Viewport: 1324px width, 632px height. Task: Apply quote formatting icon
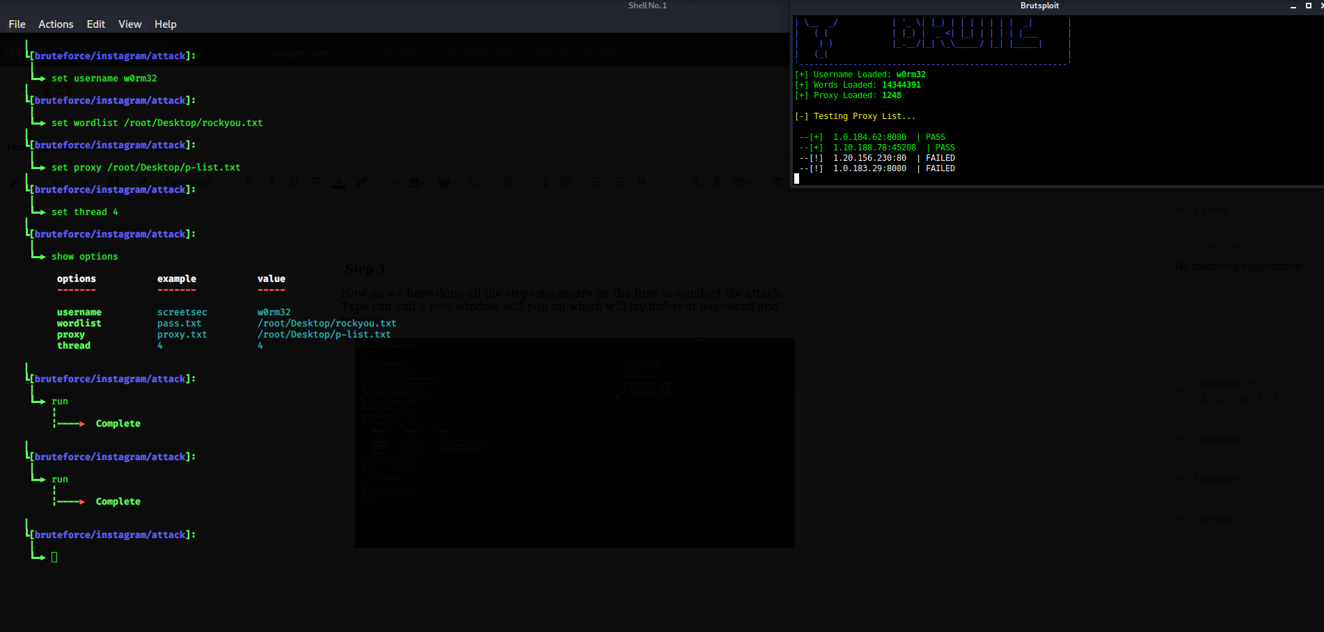tap(642, 182)
